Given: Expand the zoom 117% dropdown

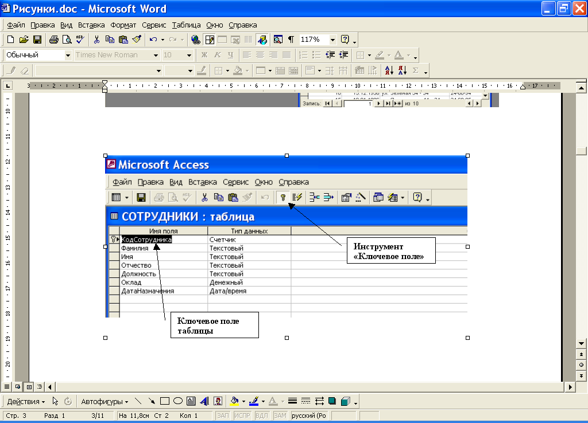Looking at the screenshot, I should click(332, 40).
